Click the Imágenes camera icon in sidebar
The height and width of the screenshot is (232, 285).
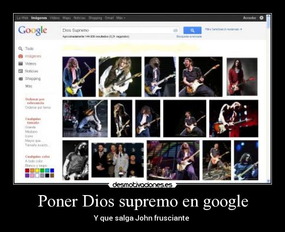point(21,56)
